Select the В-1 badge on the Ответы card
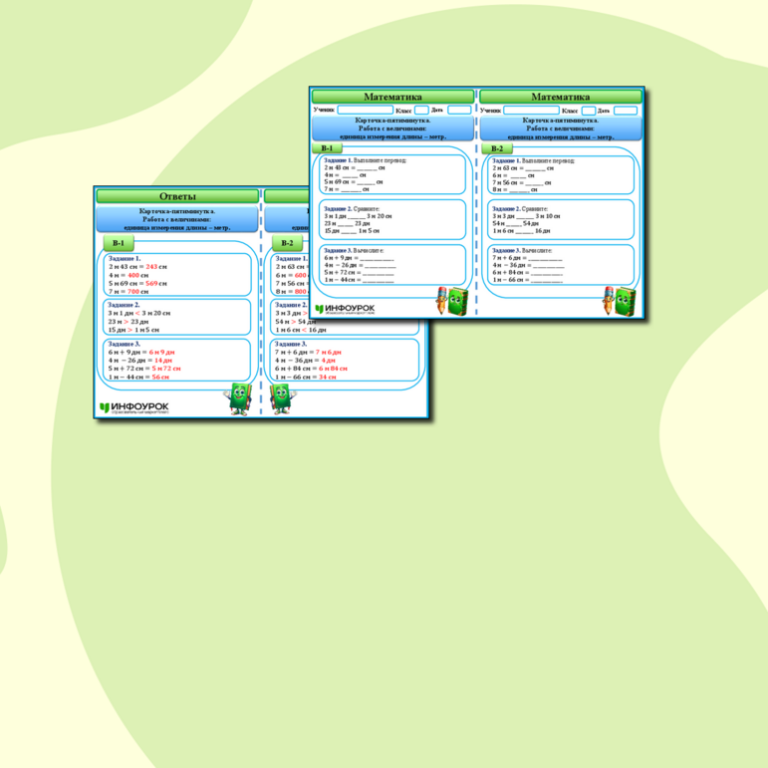Viewport: 768px width, 768px height. 119,243
